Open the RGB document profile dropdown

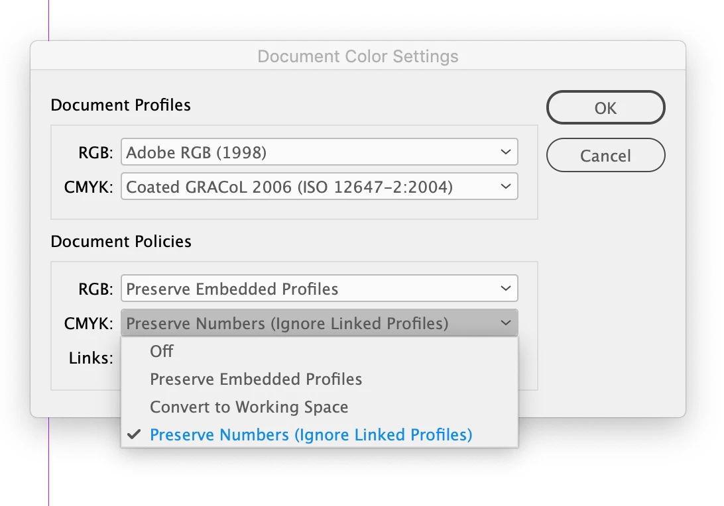[x=318, y=152]
